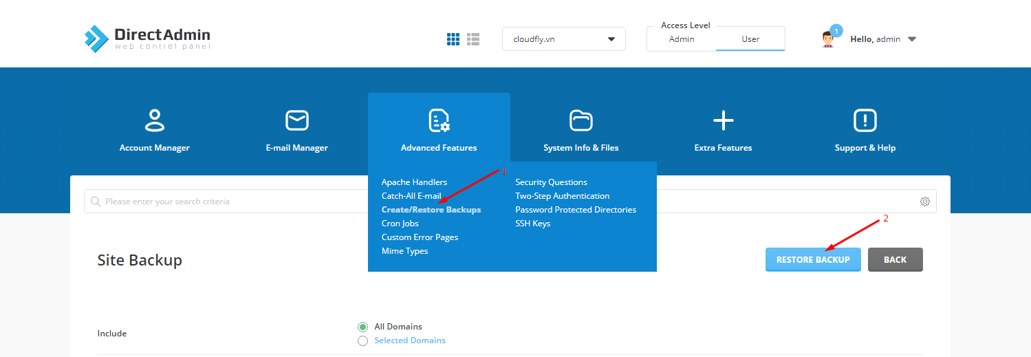
Task: Open the Extra Features plus icon
Action: coord(724,120)
